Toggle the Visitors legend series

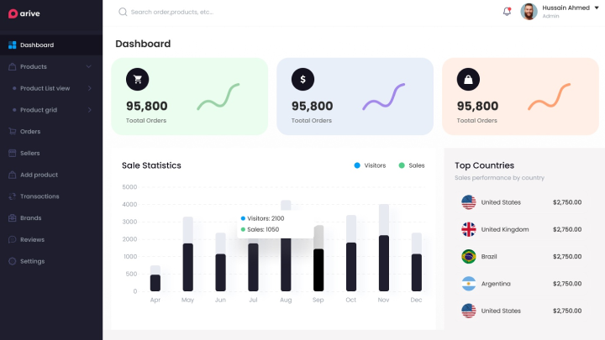click(369, 165)
